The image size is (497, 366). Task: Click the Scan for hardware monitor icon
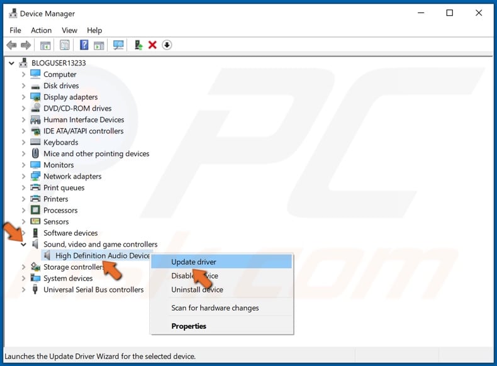click(118, 45)
